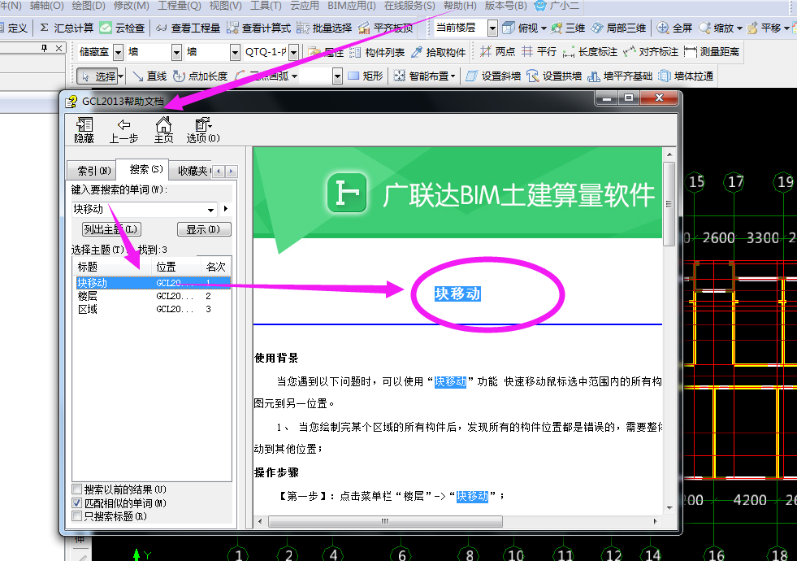The width and height of the screenshot is (797, 561).
Task: Activate 拾取构件 pick component tool
Action: 438,52
